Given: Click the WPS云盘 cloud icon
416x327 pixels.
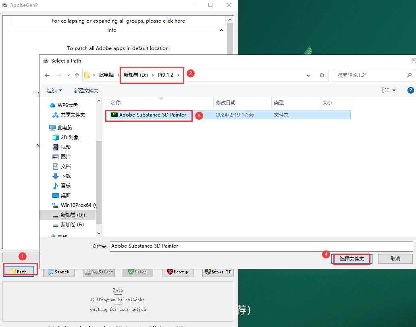Looking at the screenshot, I should (x=52, y=105).
